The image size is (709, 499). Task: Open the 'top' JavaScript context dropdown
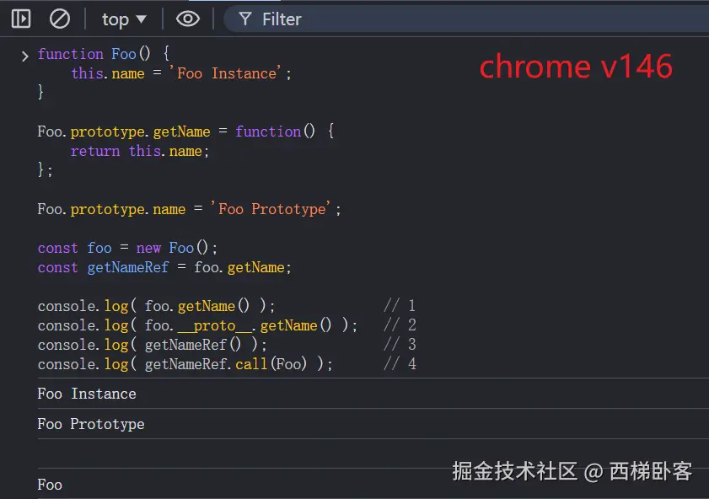pyautogui.click(x=124, y=19)
